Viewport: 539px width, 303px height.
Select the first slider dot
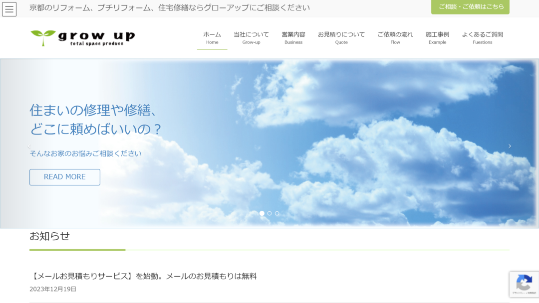(262, 213)
